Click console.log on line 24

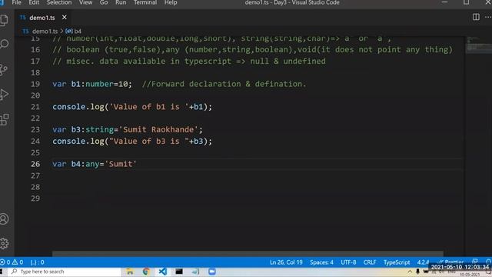click(x=78, y=141)
